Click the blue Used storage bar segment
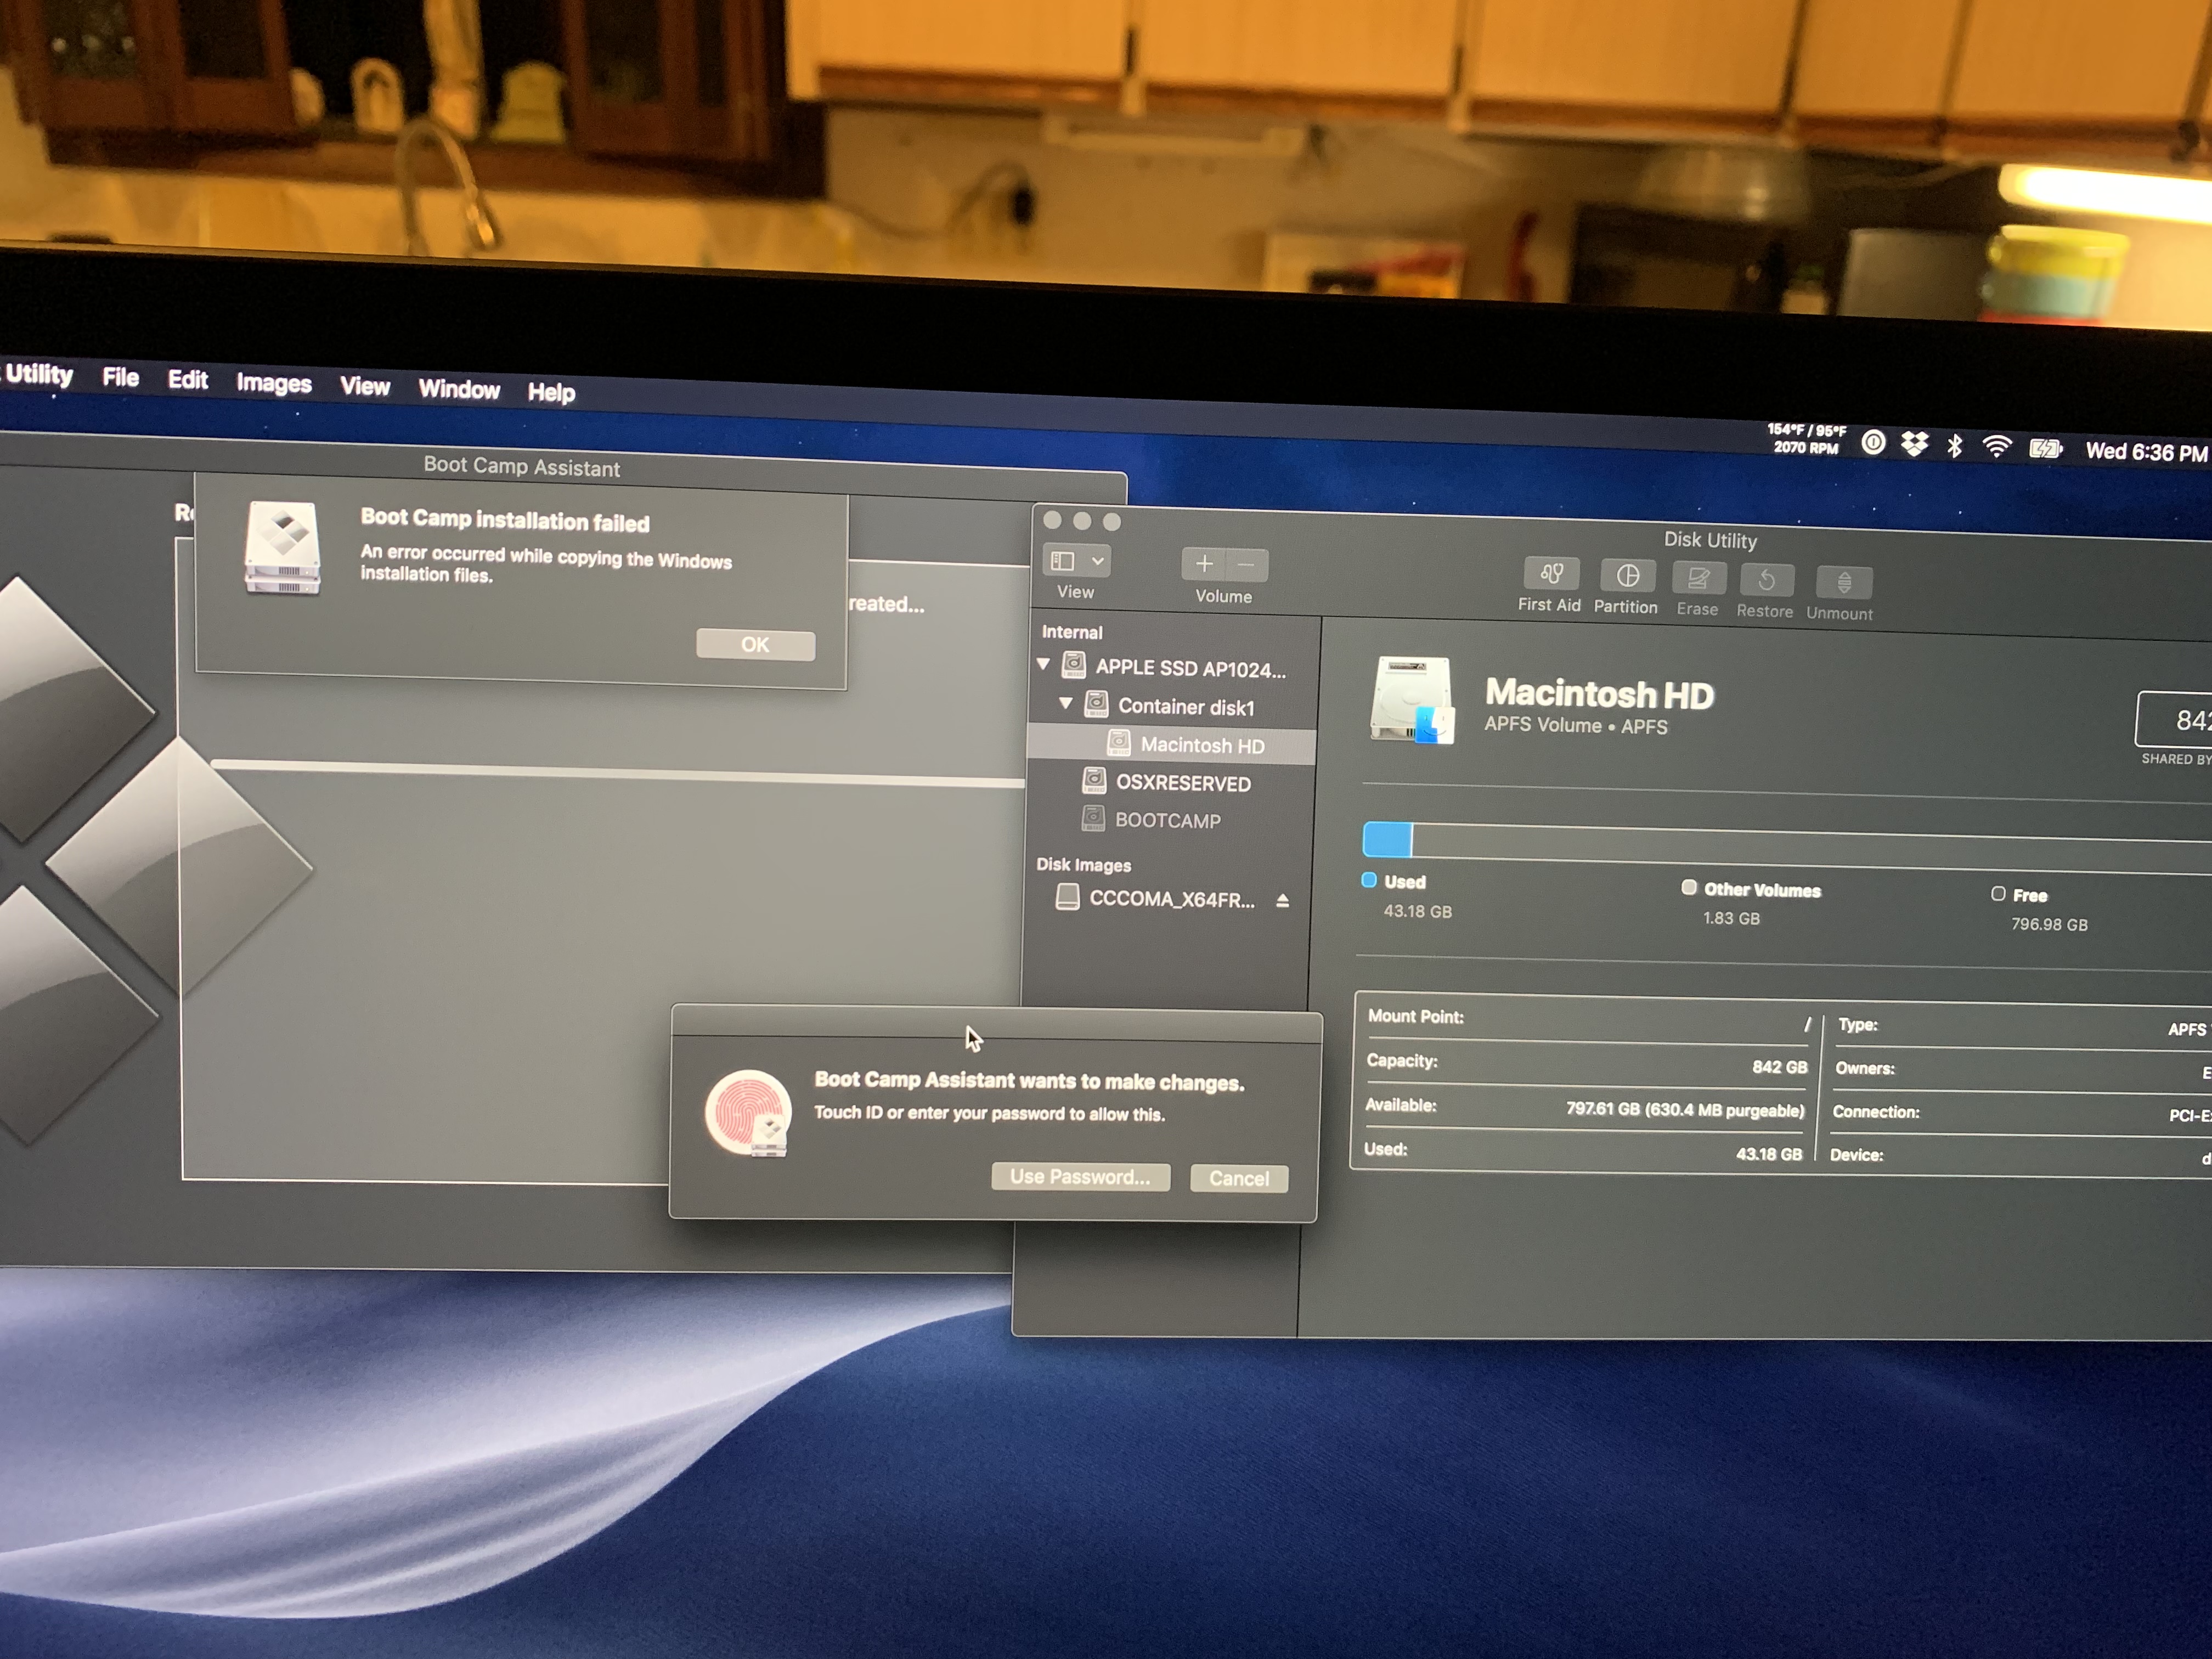 pos(1387,840)
